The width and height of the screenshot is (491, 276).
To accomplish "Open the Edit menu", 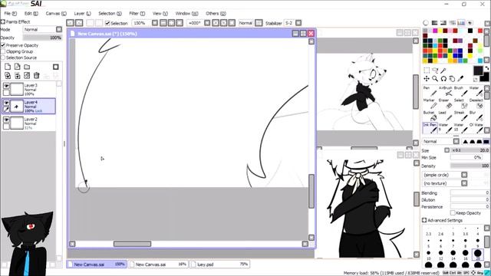I will 31,14.
